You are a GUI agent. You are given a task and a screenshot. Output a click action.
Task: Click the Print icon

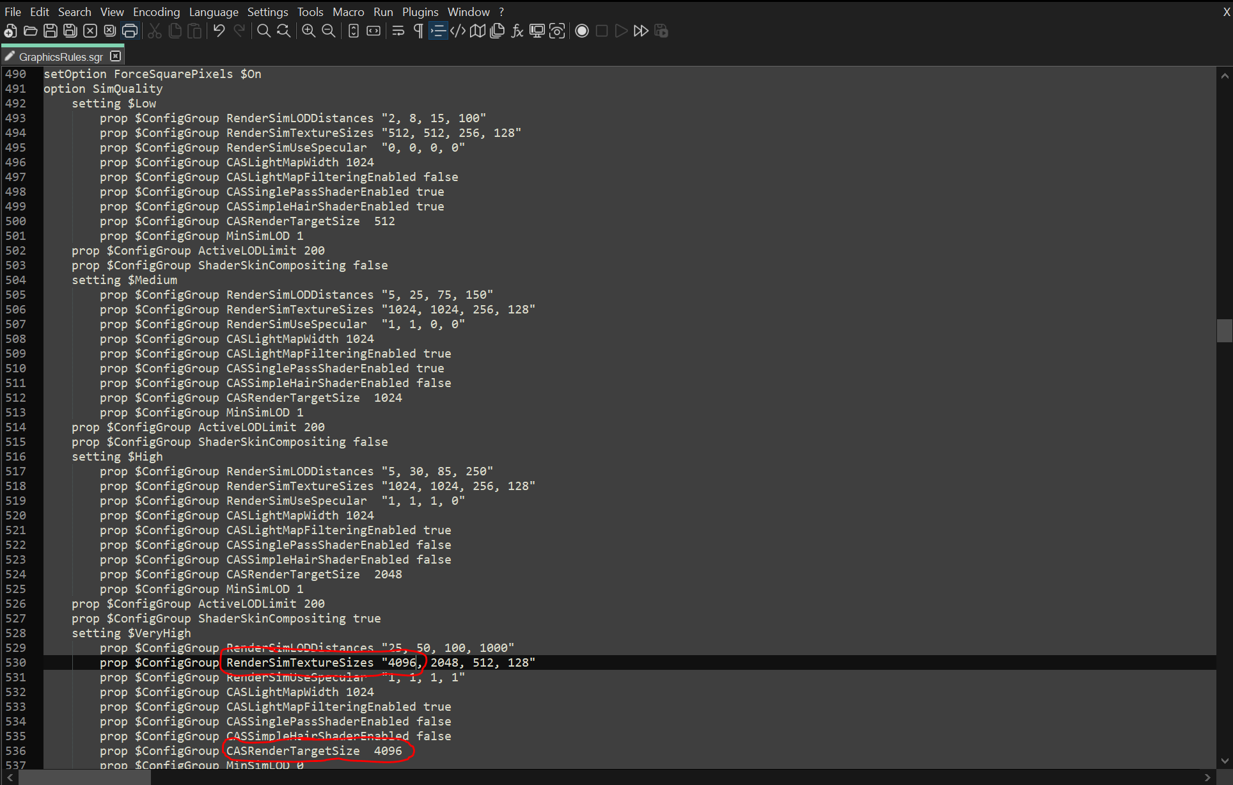(x=130, y=31)
